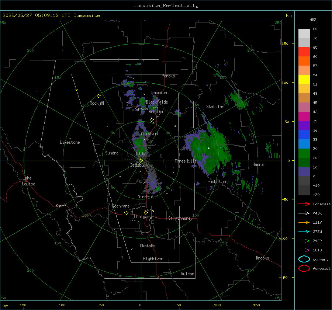Screen dimensions: 332x310
Task: Click the cyan current ellipse icon
Action: coord(304,259)
